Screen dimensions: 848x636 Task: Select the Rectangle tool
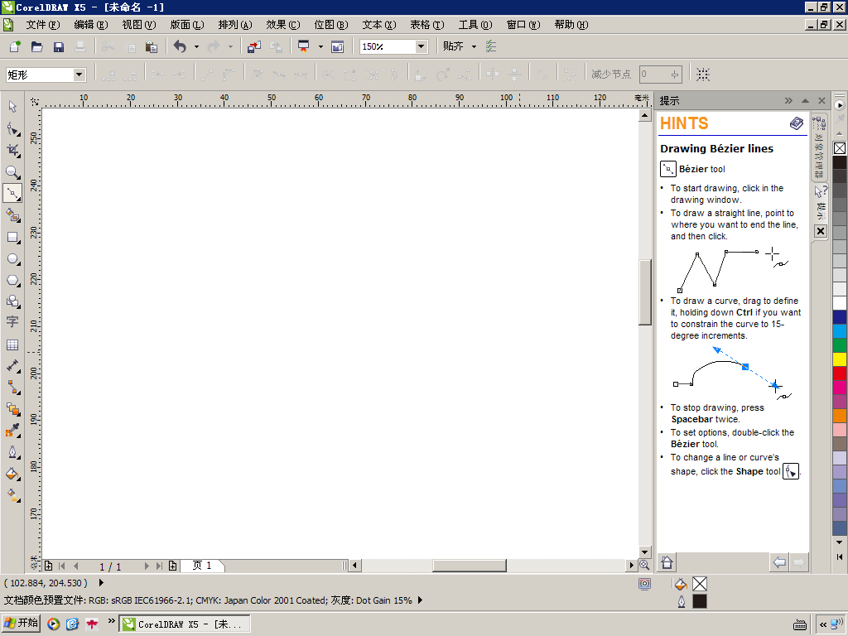(12, 238)
